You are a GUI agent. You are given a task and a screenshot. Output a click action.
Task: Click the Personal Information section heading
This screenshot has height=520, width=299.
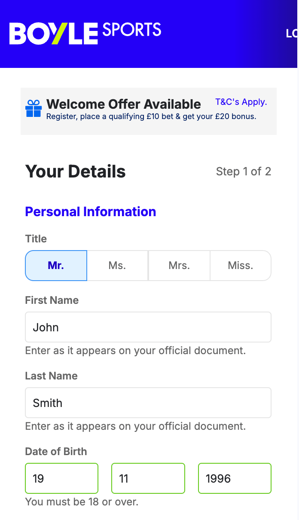point(91,211)
